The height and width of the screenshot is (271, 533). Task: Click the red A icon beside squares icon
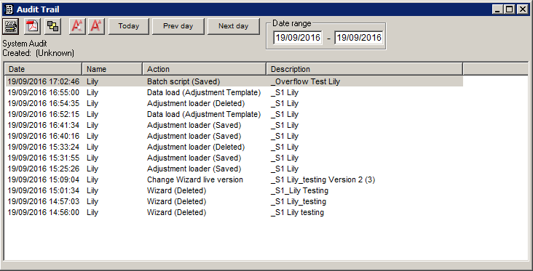pos(77,26)
